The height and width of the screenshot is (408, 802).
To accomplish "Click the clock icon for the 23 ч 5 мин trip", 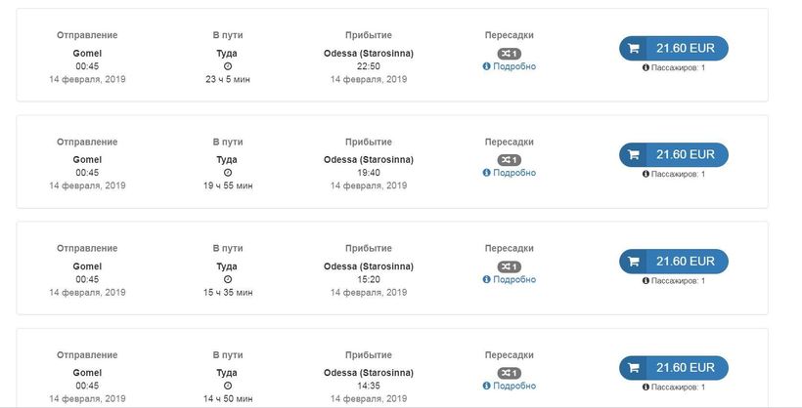I will tap(227, 66).
